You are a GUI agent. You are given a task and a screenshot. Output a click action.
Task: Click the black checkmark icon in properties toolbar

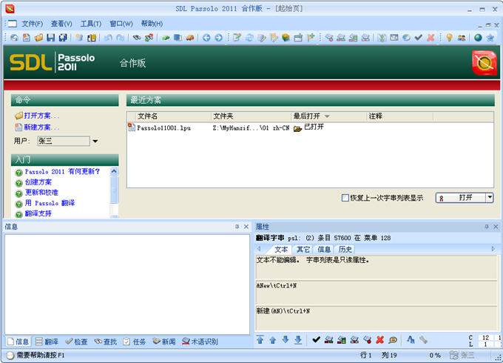(x=317, y=340)
